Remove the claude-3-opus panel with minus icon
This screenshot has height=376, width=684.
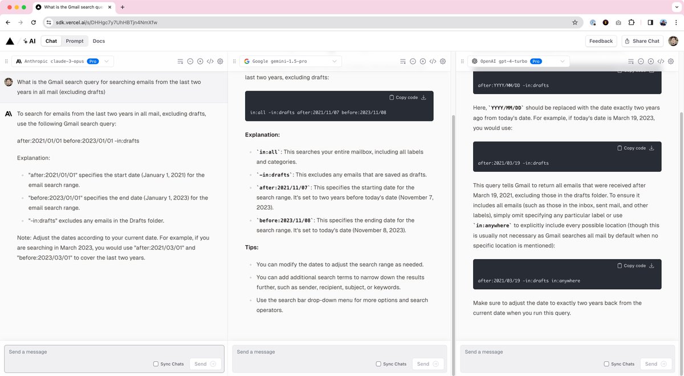coord(190,61)
